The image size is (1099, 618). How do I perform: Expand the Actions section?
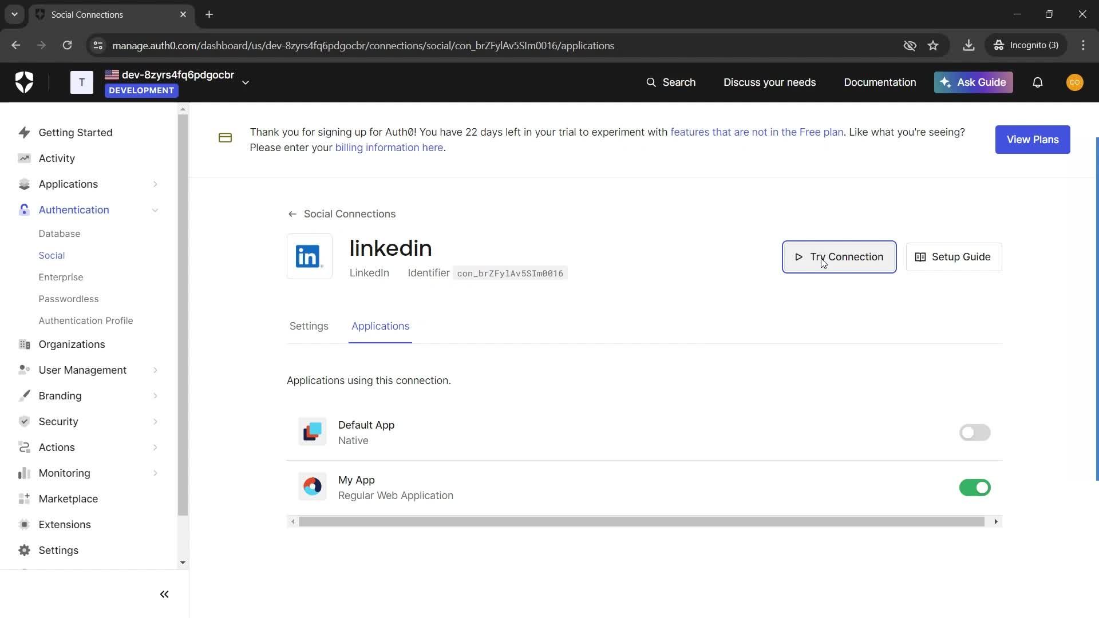(x=155, y=447)
